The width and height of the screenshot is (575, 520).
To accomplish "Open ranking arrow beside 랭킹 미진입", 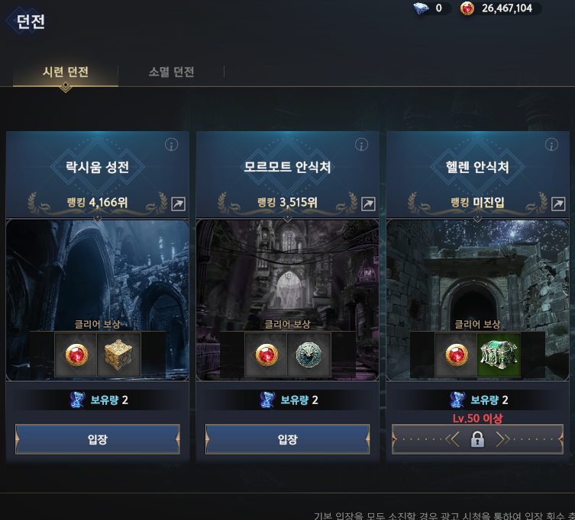I will click(558, 204).
